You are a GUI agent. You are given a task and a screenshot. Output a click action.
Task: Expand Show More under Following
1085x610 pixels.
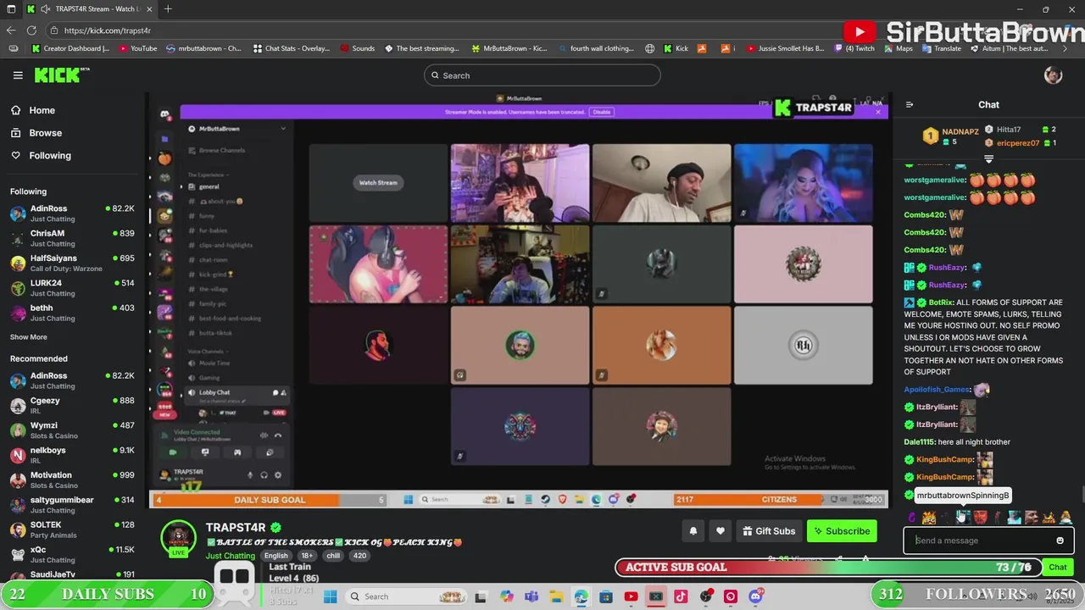(28, 337)
